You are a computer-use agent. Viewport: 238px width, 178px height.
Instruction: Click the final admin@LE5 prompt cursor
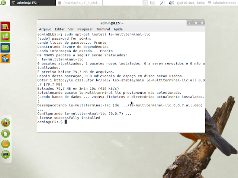click(65, 122)
